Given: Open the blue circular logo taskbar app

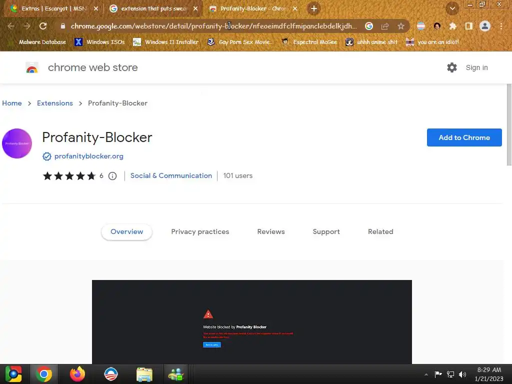Looking at the screenshot, I should [x=111, y=374].
